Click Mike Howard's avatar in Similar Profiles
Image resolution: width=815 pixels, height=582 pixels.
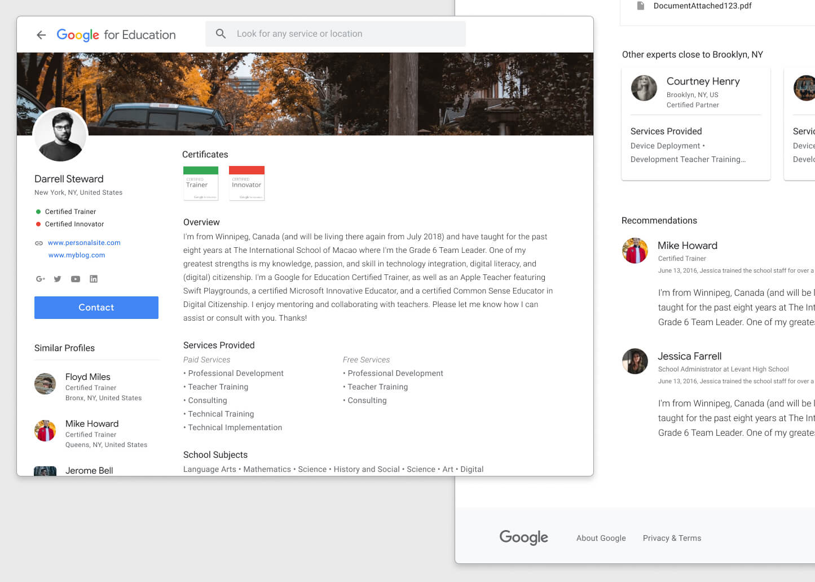pos(45,431)
